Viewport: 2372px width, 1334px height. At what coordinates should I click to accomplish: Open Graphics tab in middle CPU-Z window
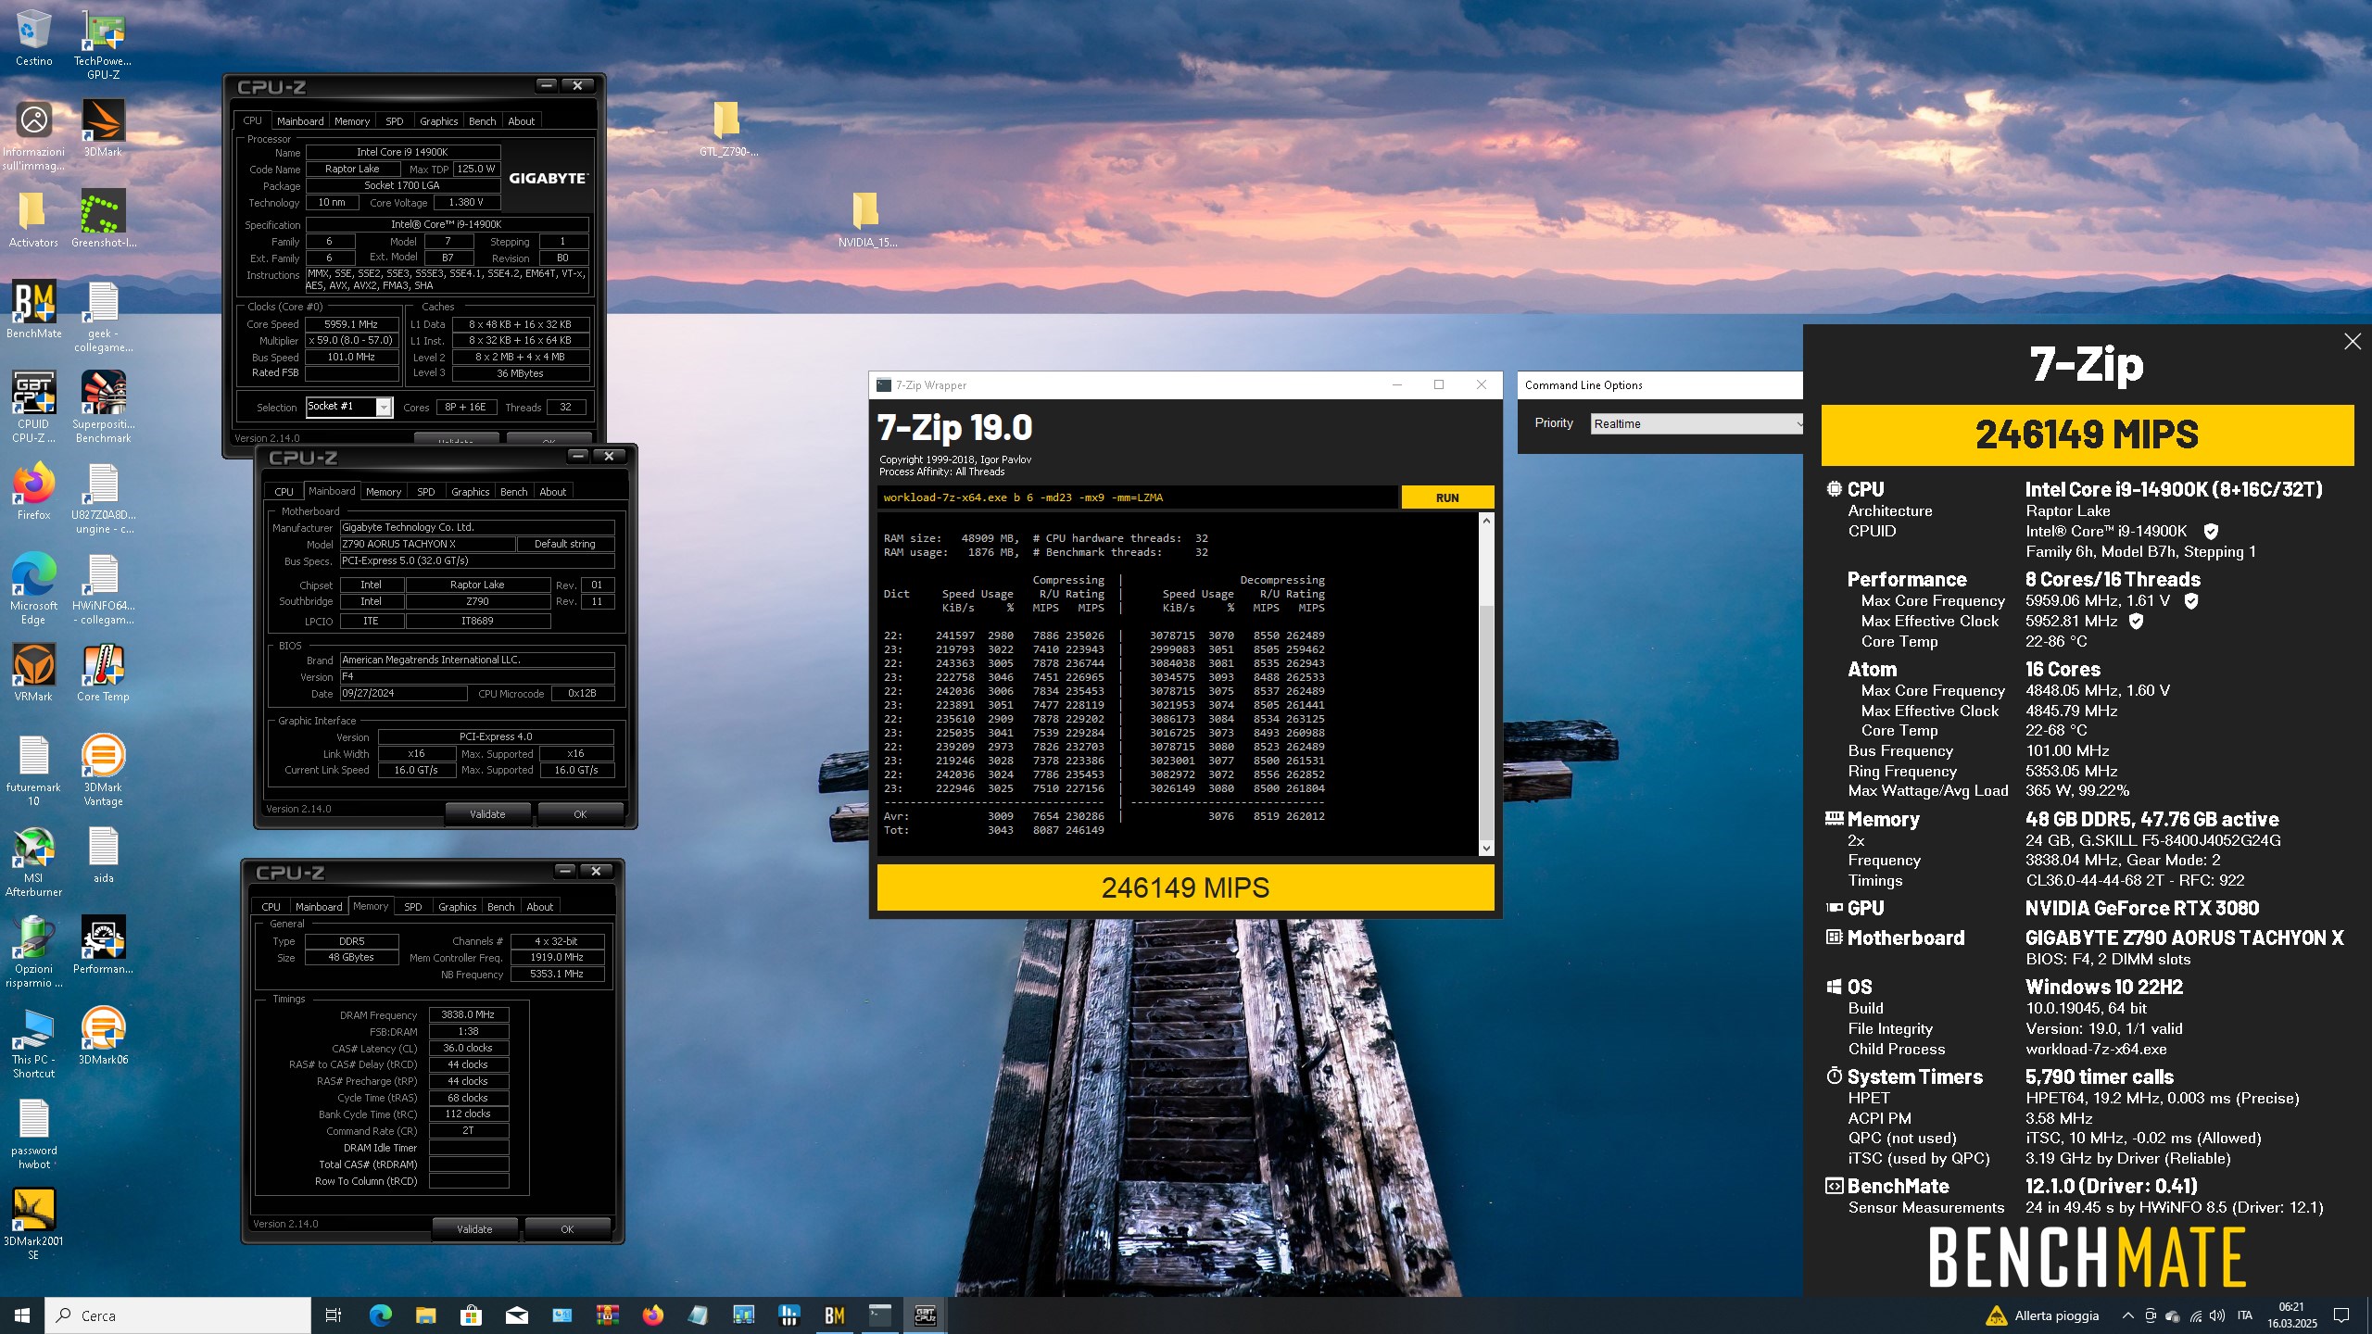[x=470, y=491]
